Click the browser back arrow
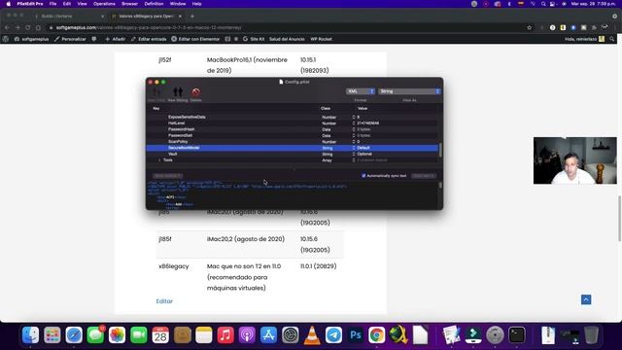 click(7, 28)
